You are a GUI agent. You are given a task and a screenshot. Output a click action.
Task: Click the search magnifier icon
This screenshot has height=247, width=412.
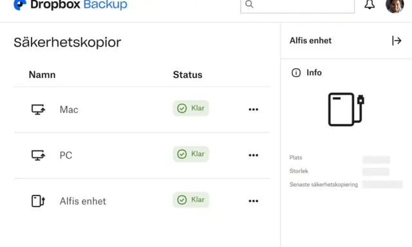[x=249, y=5]
